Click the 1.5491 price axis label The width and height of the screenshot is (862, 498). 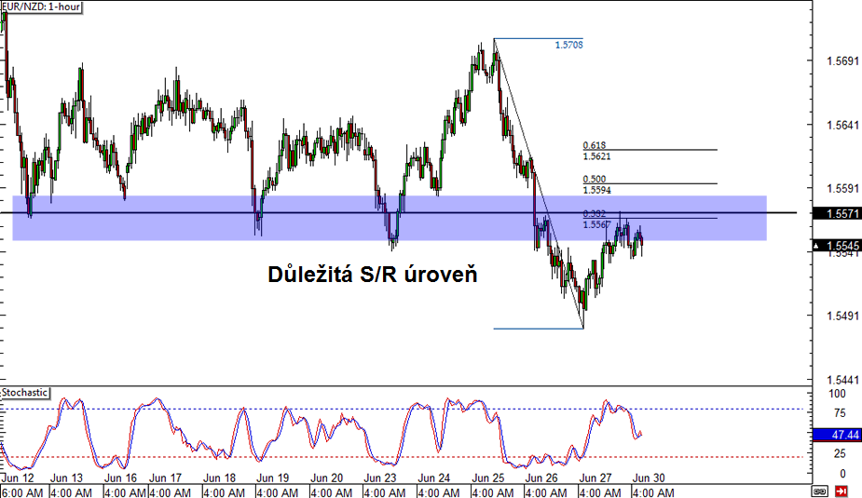point(842,316)
